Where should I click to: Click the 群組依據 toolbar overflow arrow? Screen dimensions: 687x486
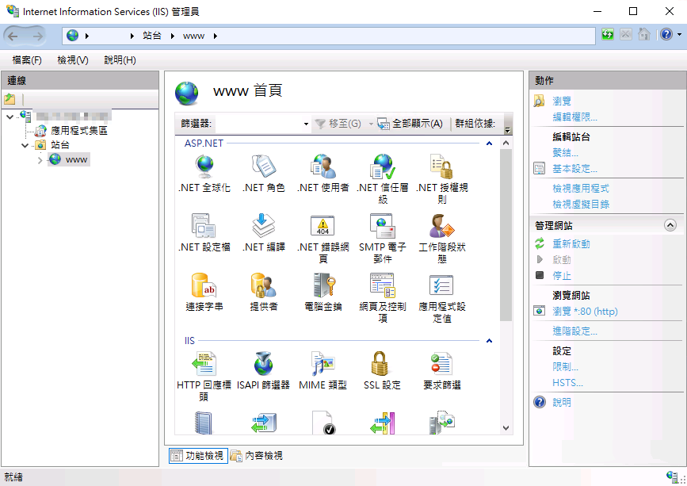tap(508, 130)
